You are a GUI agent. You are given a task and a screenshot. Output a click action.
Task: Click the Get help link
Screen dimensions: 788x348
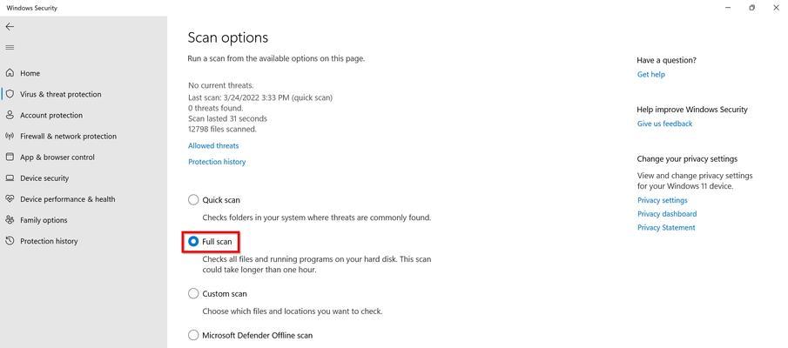click(650, 74)
